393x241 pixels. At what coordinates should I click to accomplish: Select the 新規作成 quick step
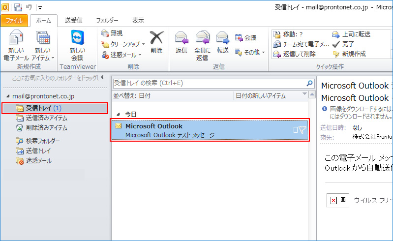click(349, 54)
